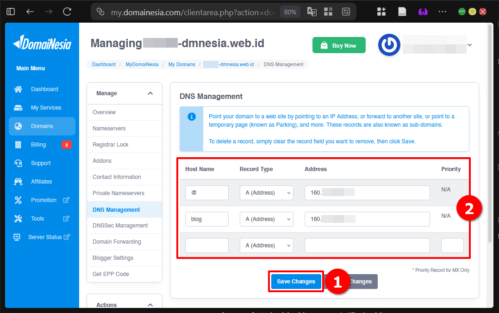Click the green Buy Now button
This screenshot has width=499, height=313.
(339, 45)
